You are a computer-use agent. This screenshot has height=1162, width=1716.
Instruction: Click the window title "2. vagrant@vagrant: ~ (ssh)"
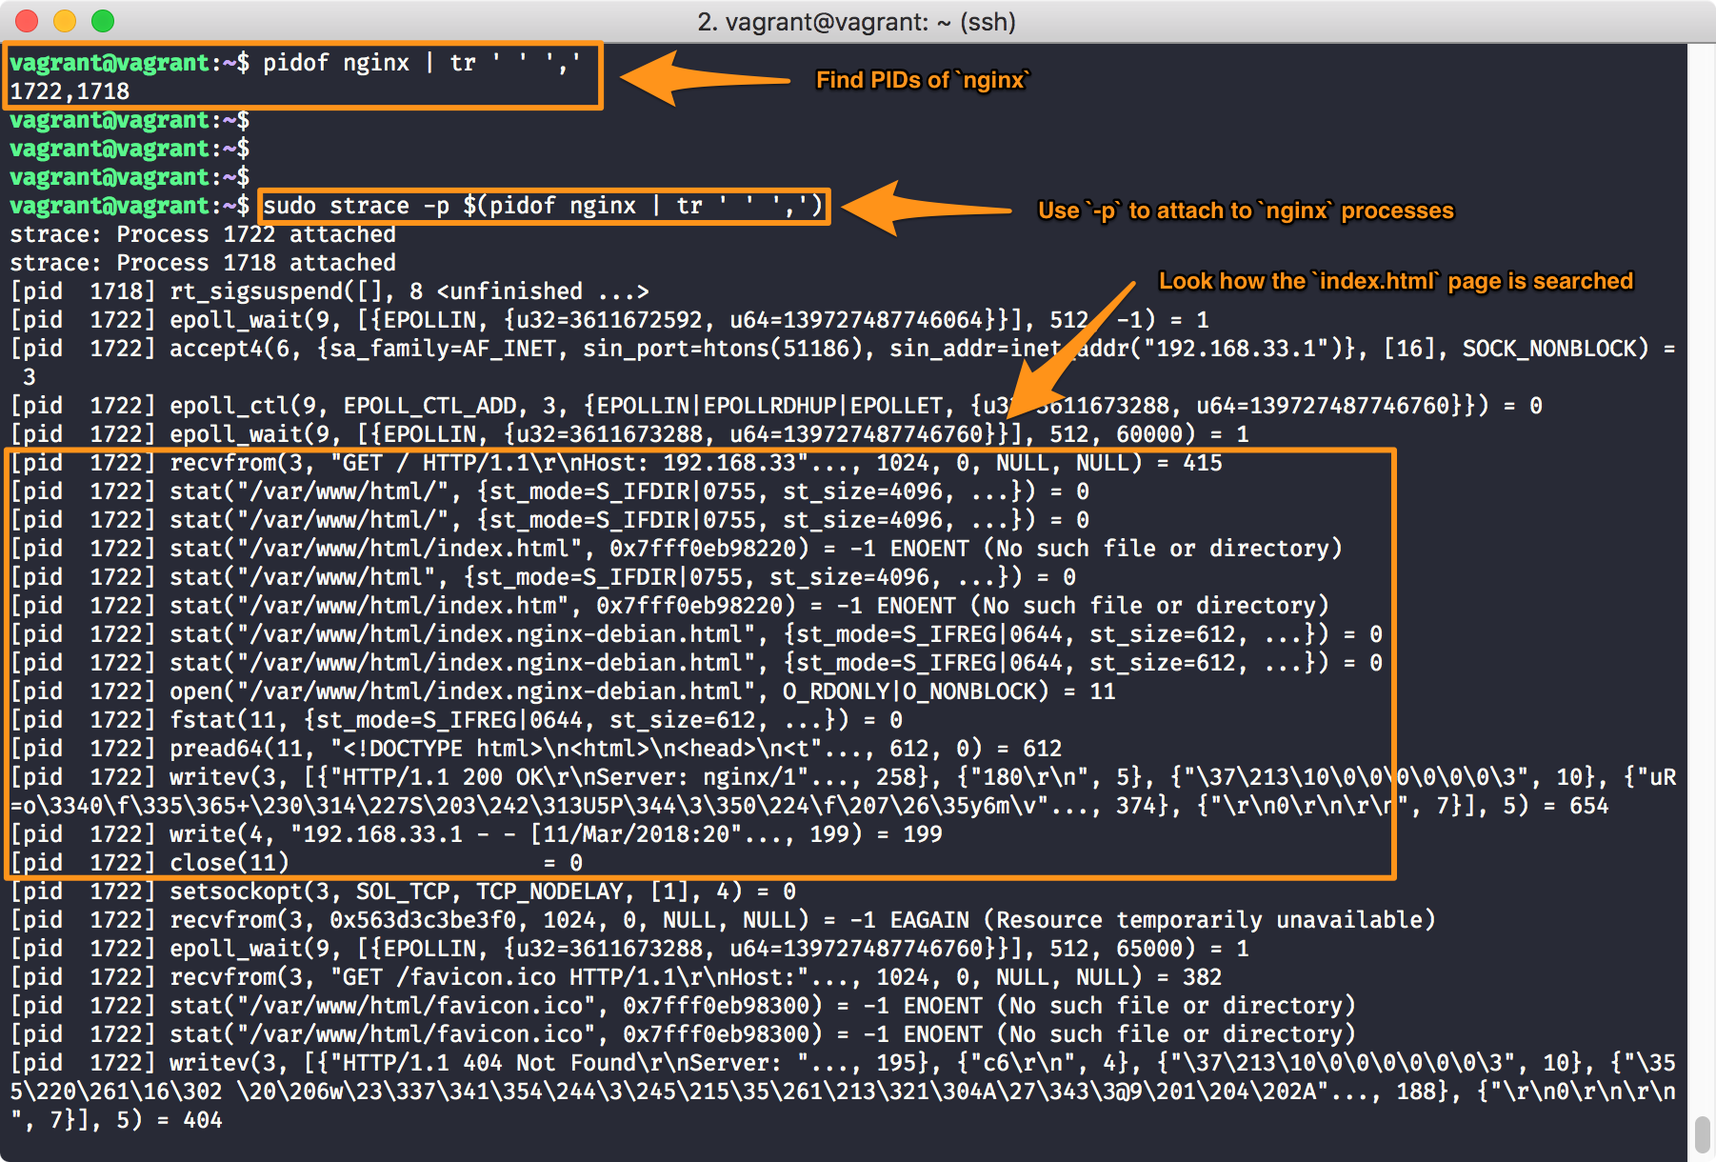click(x=857, y=21)
